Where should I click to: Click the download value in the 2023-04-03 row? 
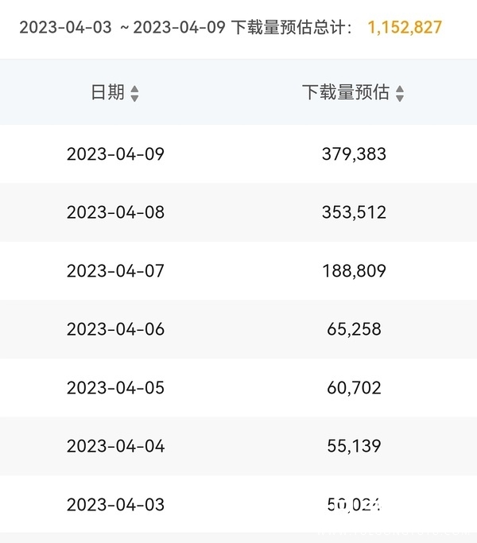(354, 505)
